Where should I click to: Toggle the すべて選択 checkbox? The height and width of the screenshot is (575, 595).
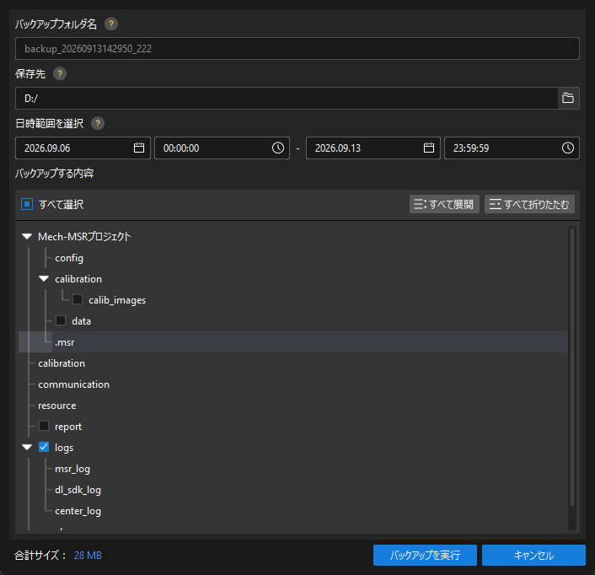click(x=27, y=204)
